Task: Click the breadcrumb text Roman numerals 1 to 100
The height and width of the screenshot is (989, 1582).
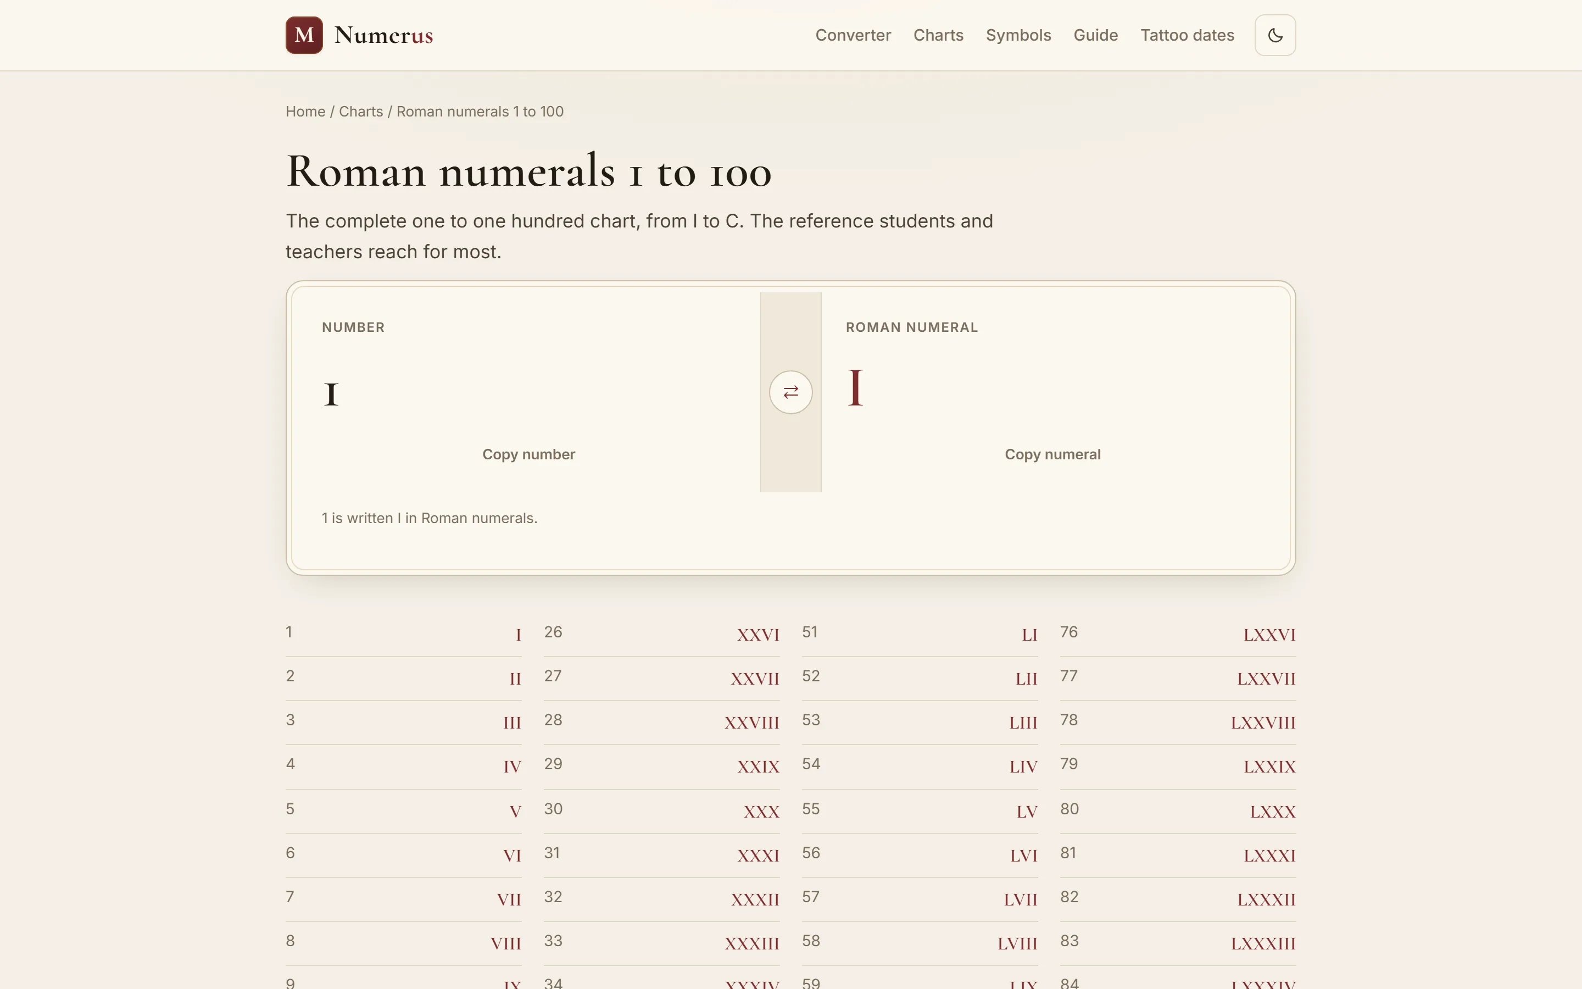Action: pos(480,112)
